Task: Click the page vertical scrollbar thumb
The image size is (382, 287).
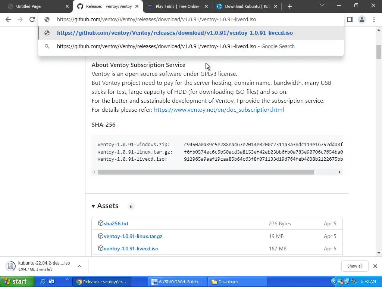Action: 379,52
